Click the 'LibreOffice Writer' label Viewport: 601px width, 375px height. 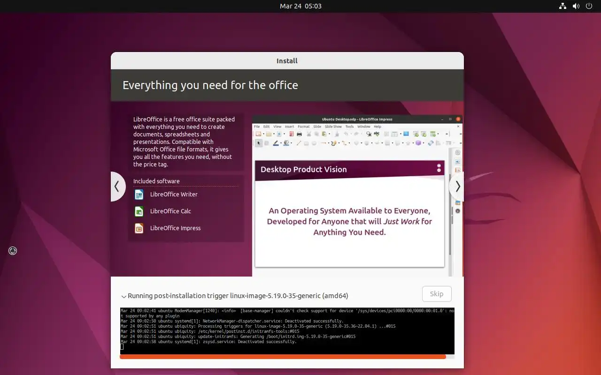[174, 194]
